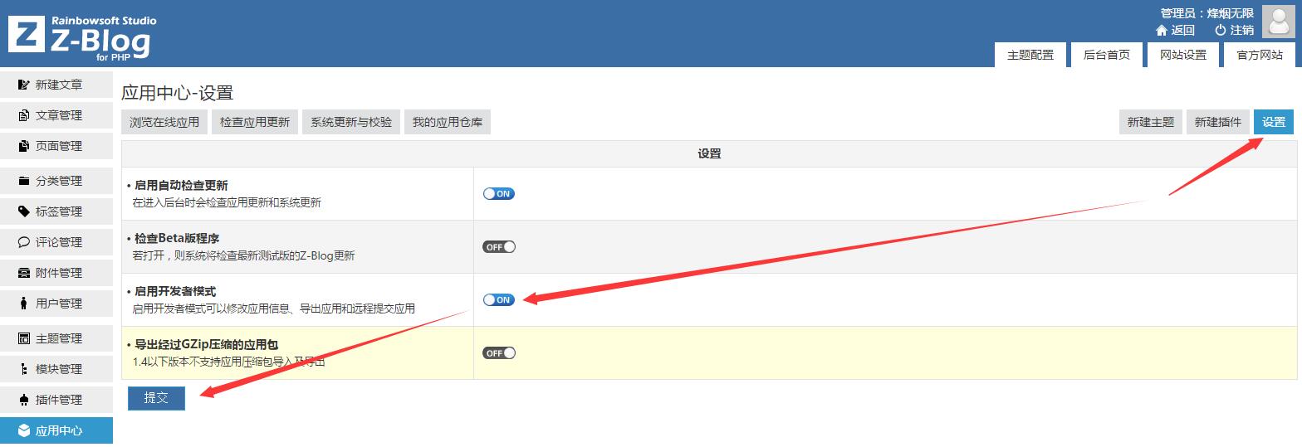This screenshot has width=1302, height=447.
Task: Click the 页面管理 page icon
Action: [x=24, y=146]
